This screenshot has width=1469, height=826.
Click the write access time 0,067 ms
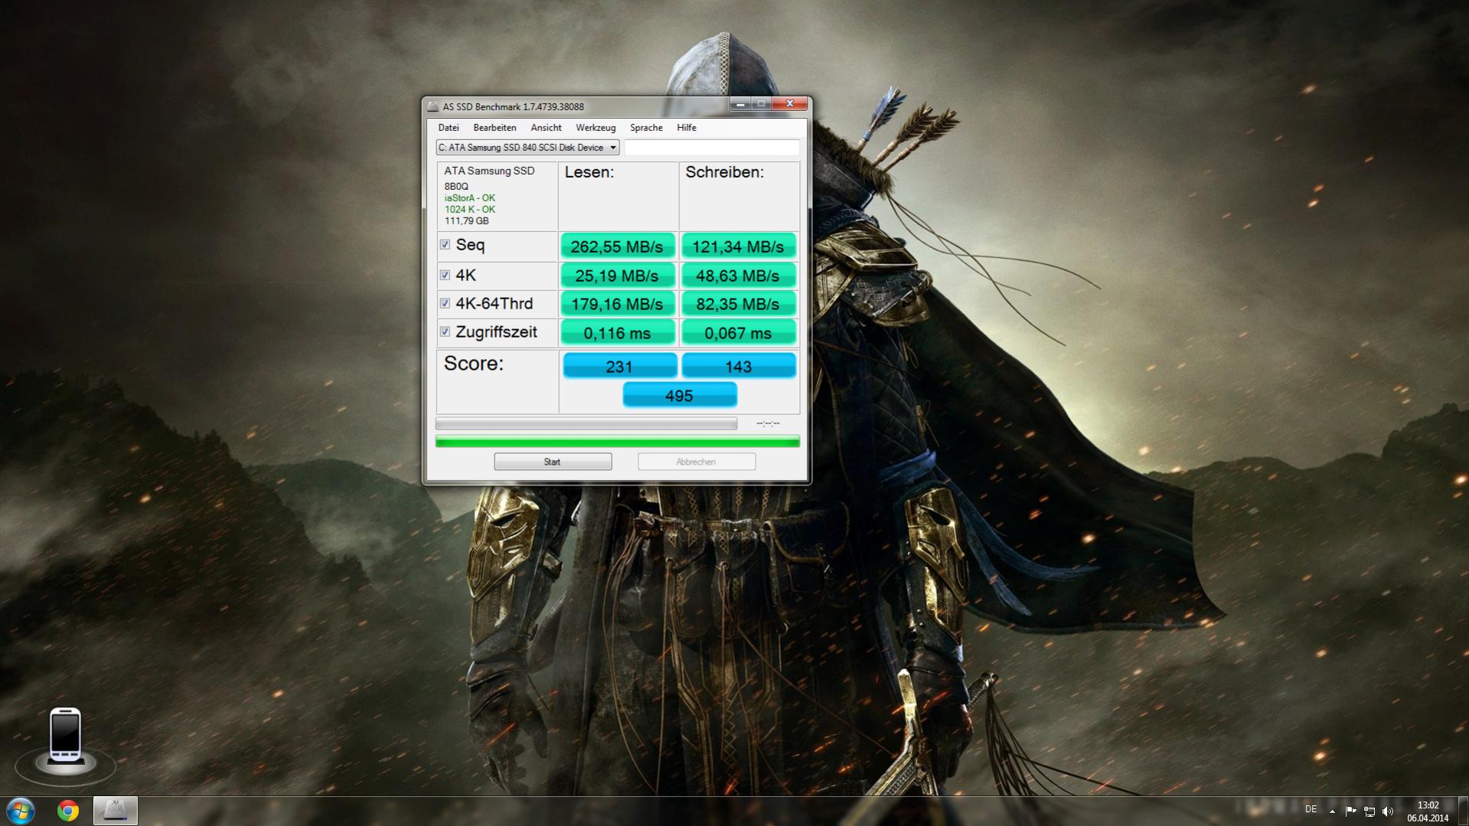(x=738, y=333)
